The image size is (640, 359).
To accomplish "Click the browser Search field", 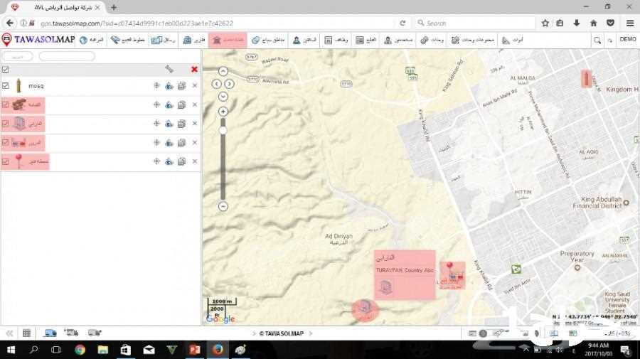I will [x=476, y=23].
